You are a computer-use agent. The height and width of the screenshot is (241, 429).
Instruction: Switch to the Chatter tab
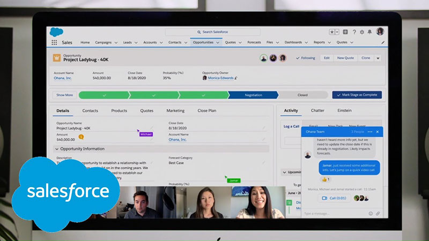[317, 110]
